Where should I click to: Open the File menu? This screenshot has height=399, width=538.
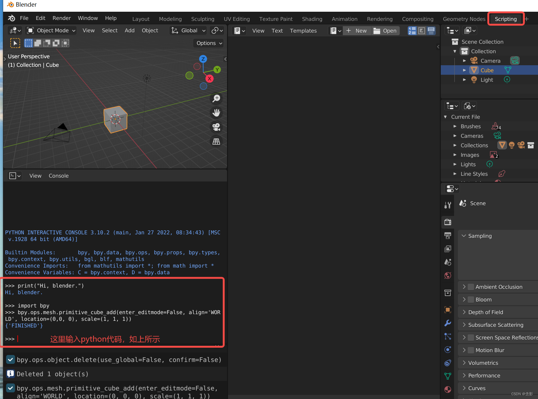[24, 18]
